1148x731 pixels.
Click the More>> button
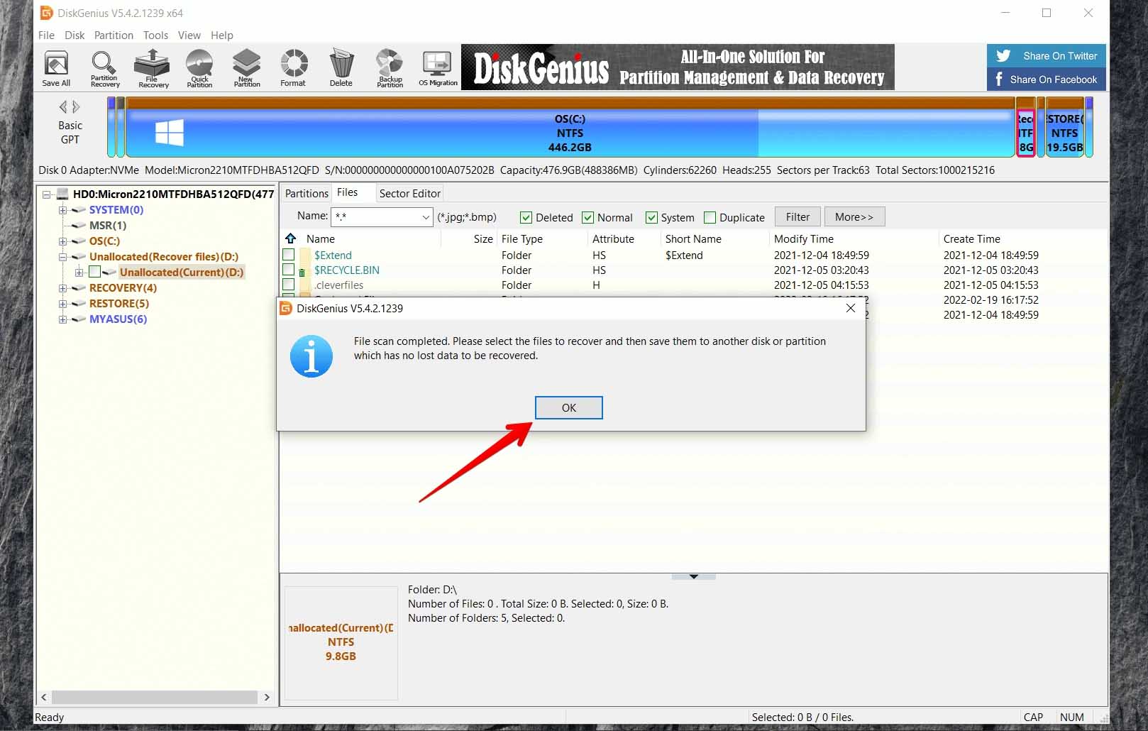pyautogui.click(x=854, y=217)
